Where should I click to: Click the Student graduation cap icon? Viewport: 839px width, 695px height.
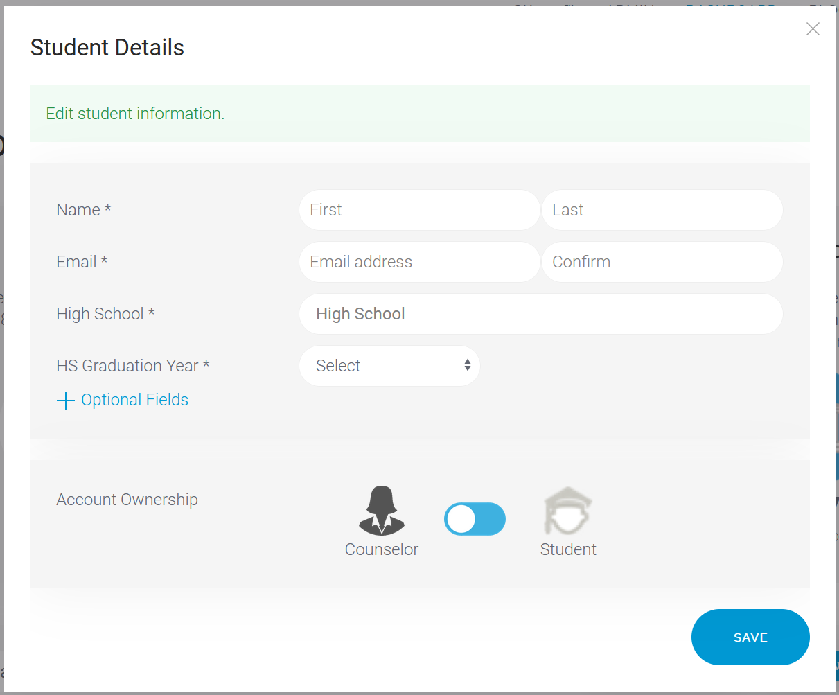568,511
